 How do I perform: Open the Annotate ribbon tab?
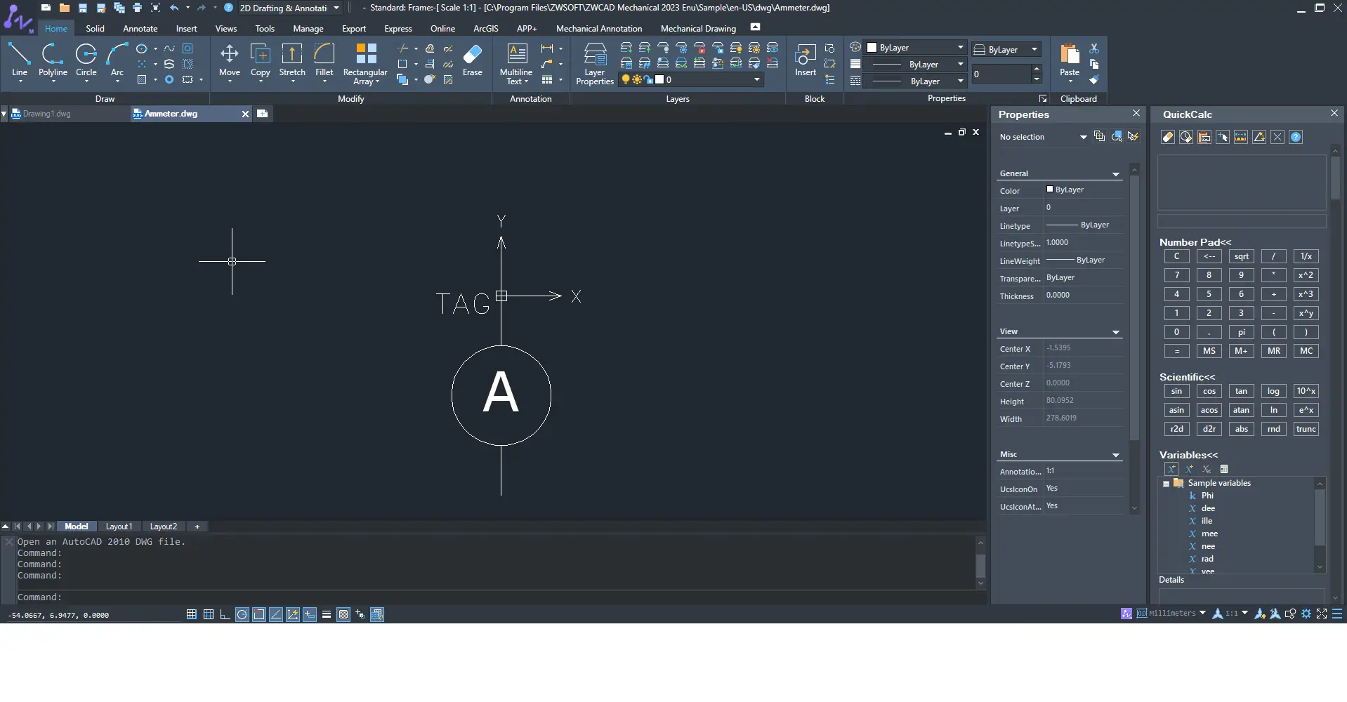(x=140, y=29)
